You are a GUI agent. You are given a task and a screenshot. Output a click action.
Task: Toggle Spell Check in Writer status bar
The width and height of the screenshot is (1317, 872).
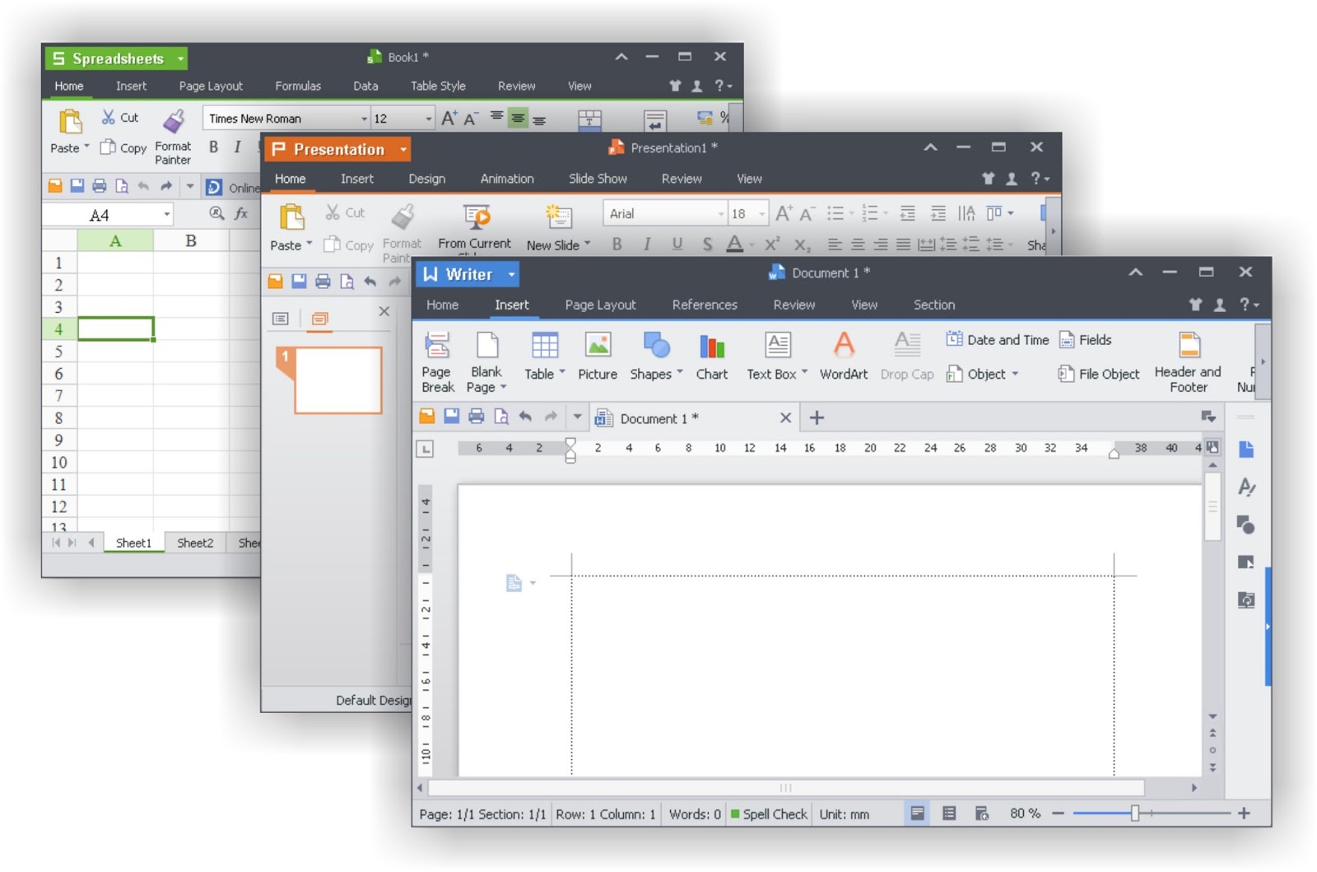769,814
